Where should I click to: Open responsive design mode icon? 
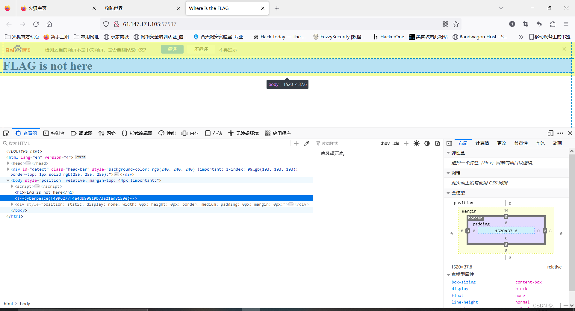[x=550, y=133]
